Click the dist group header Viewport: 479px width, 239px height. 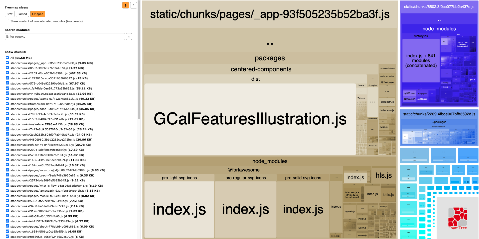(256, 79)
